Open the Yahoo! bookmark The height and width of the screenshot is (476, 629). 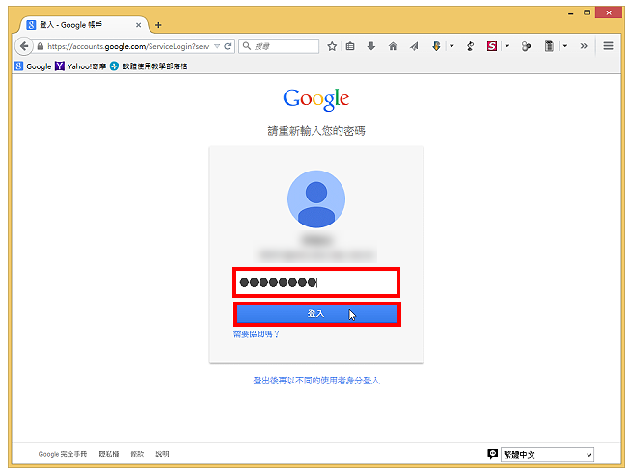click(80, 66)
